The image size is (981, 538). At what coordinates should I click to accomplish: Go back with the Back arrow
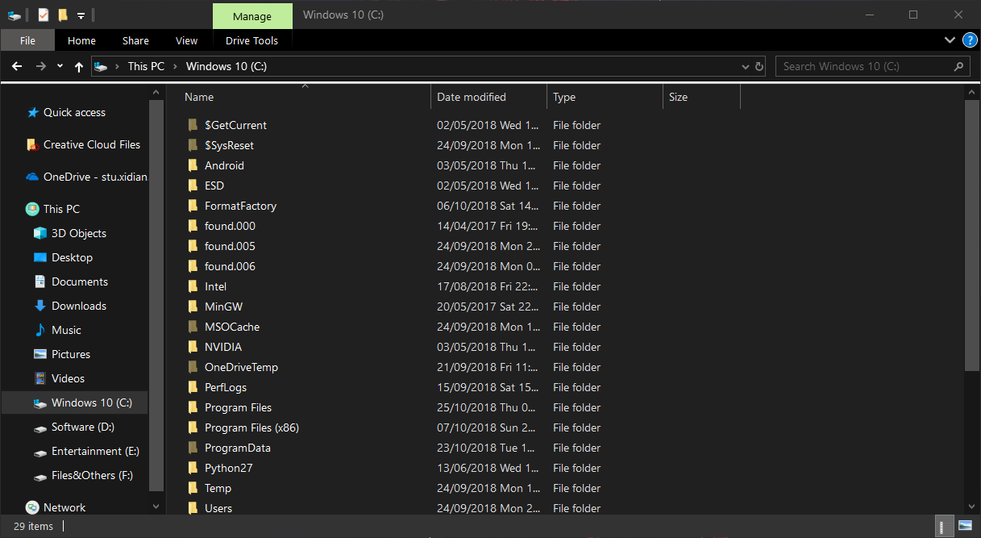pyautogui.click(x=17, y=66)
